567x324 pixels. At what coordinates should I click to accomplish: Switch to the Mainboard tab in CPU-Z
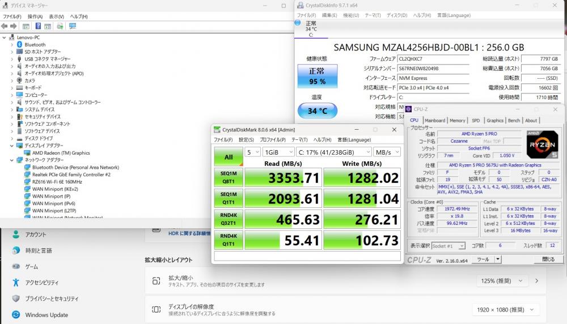point(435,120)
